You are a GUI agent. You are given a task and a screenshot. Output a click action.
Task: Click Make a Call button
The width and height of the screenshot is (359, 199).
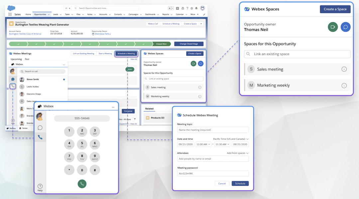point(153,24)
